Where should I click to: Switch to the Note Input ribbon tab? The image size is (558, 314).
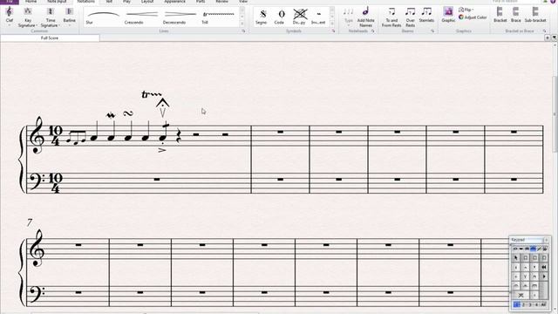[57, 2]
